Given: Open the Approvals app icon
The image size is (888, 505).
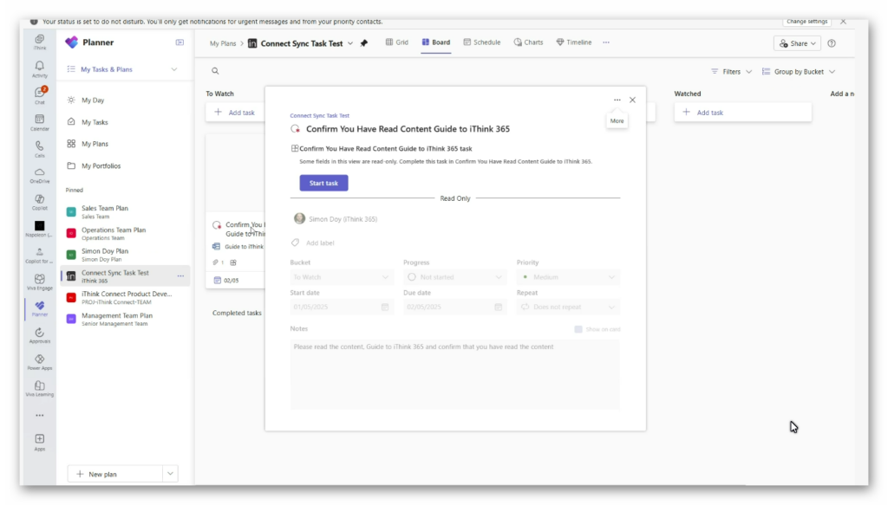Looking at the screenshot, I should [x=40, y=335].
